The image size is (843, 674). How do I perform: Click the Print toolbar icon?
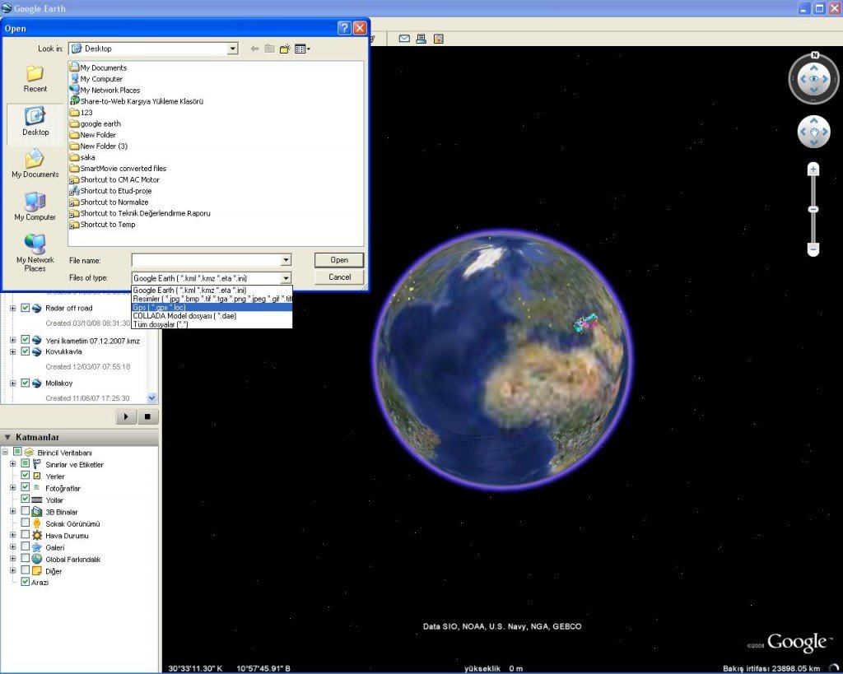click(x=421, y=39)
